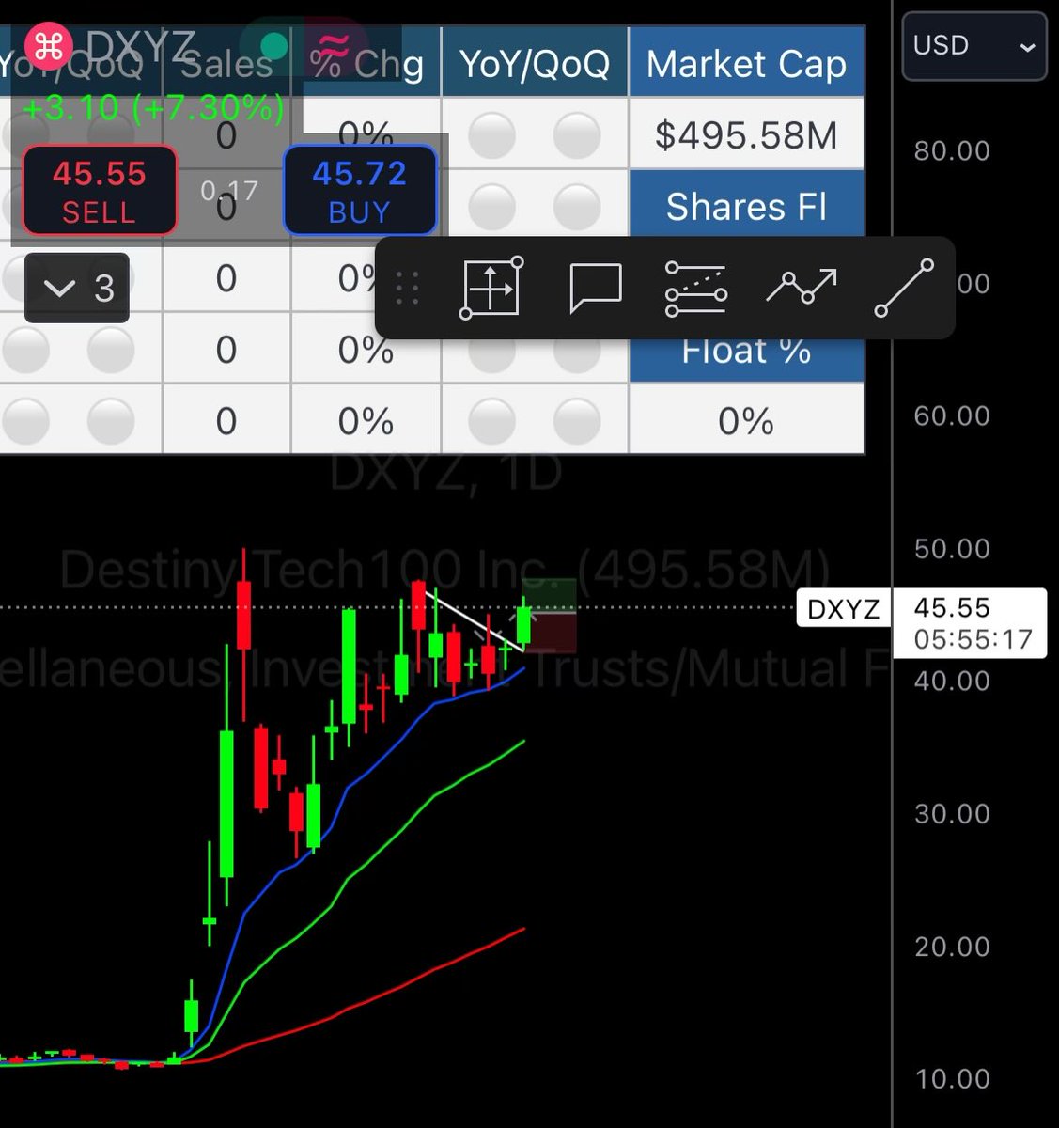Click the DXYZ symbol name in header
Image resolution: width=1059 pixels, height=1128 pixels.
[141, 44]
